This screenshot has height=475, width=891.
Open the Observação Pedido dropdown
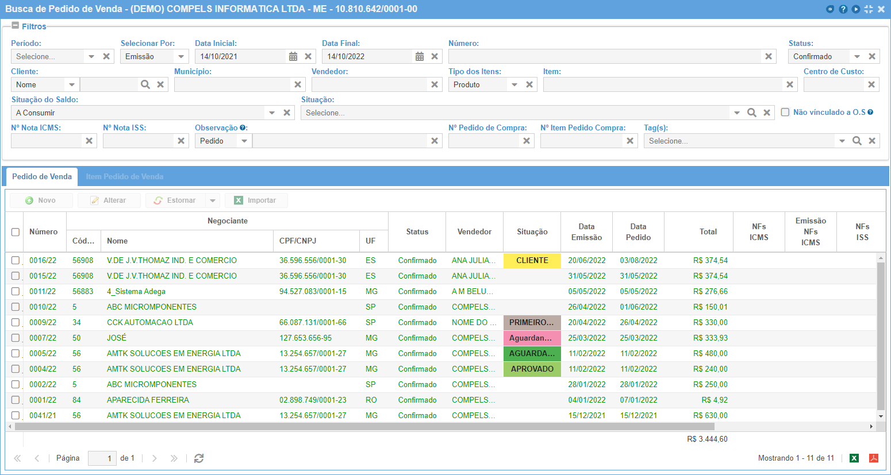[x=244, y=141]
